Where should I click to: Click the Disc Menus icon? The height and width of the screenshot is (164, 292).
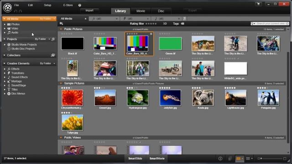click(9, 93)
